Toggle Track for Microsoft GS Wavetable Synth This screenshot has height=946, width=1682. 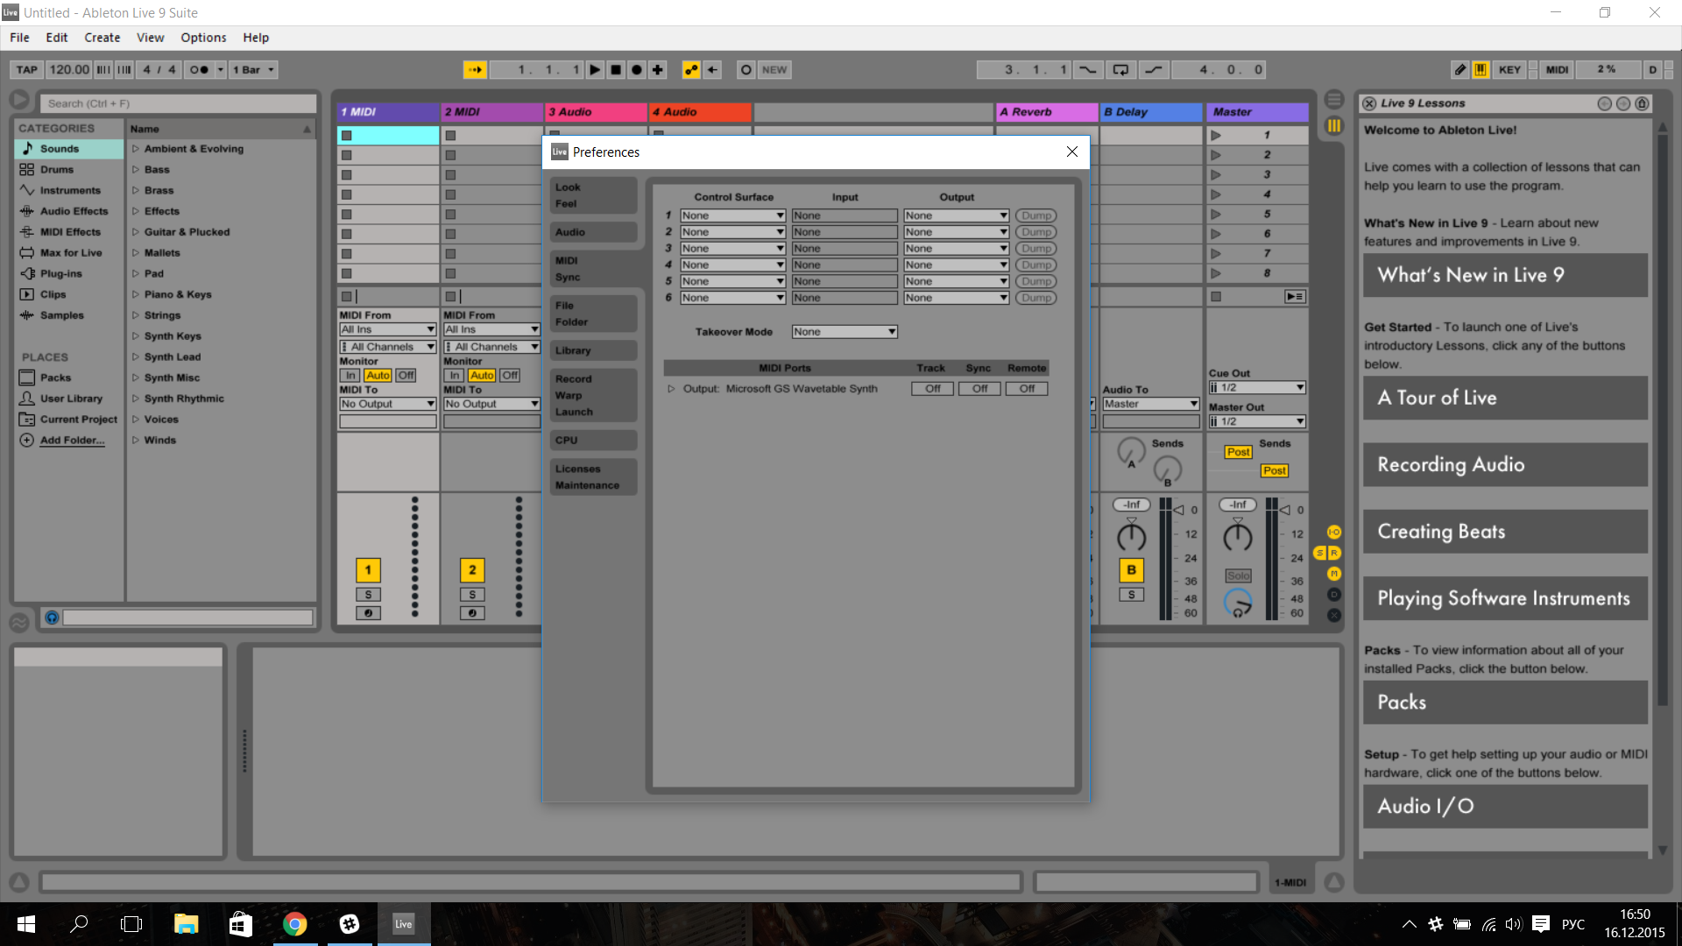[x=932, y=389]
